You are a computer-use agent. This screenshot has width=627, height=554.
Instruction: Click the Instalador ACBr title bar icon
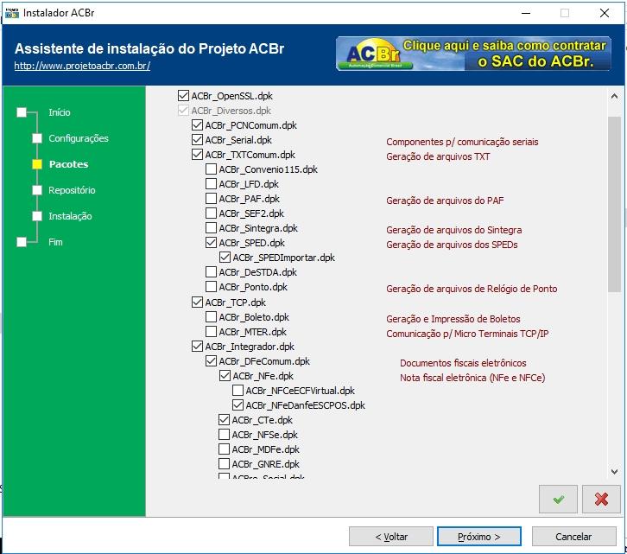point(11,13)
